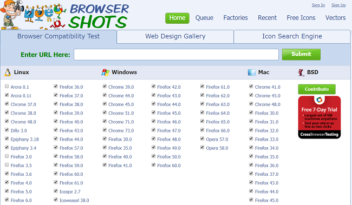Toggle Iceape 2.7 checkbox

[x=56, y=191]
